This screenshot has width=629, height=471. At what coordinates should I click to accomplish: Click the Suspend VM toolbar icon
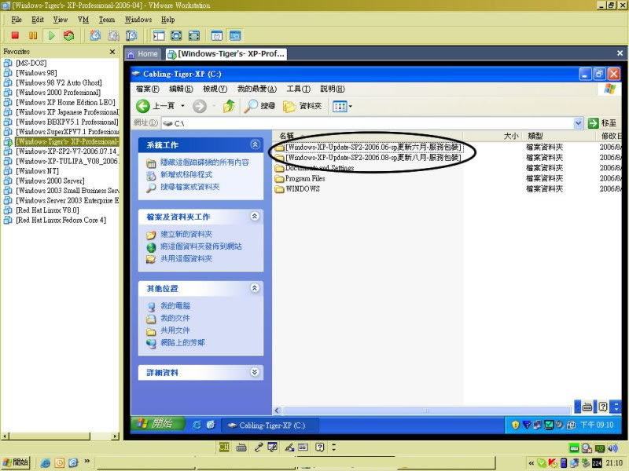coord(33,35)
